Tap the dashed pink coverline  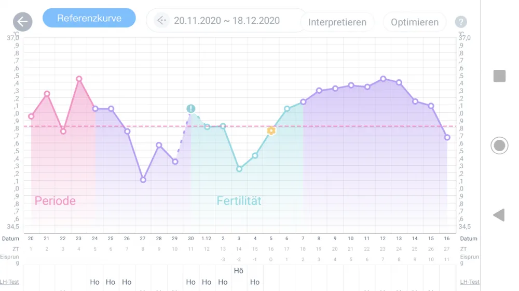pyautogui.click(x=240, y=126)
